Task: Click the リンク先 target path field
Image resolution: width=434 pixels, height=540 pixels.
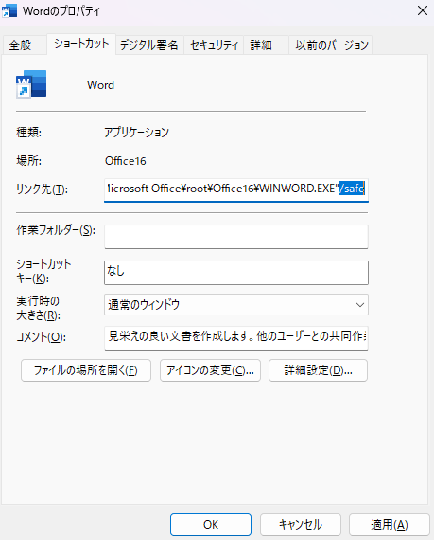Action: click(236, 189)
